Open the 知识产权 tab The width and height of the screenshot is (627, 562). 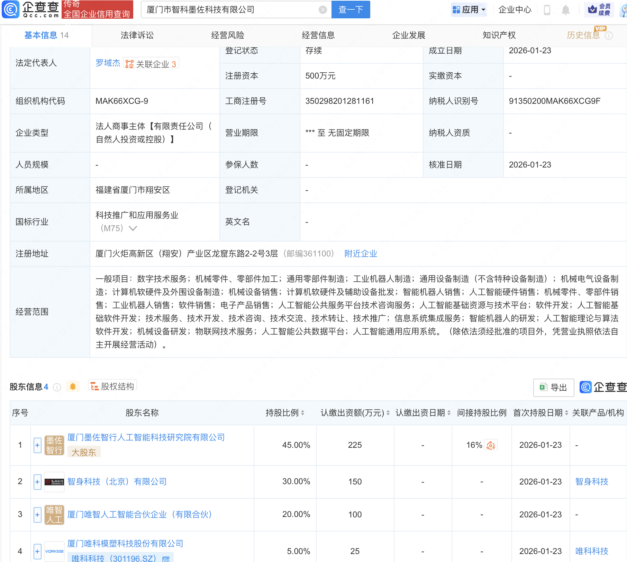tap(499, 35)
